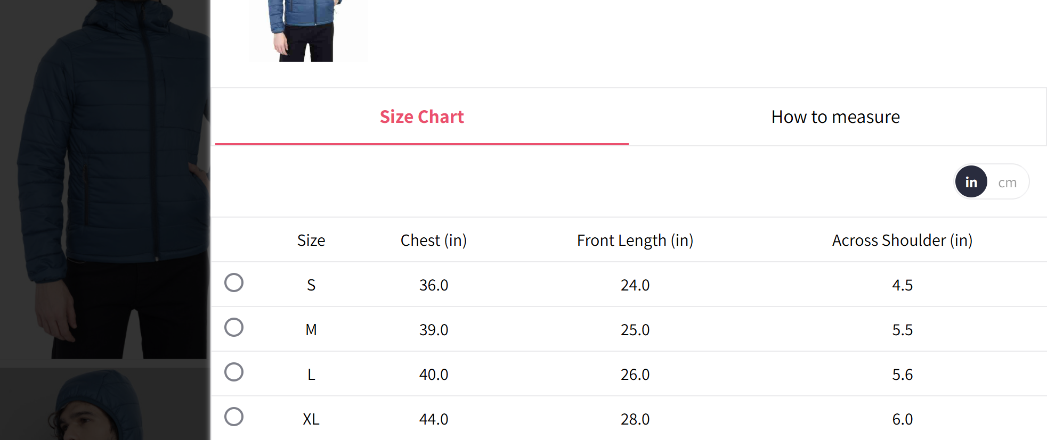Click the Front Length (in) column header
The width and height of the screenshot is (1047, 440).
click(635, 240)
